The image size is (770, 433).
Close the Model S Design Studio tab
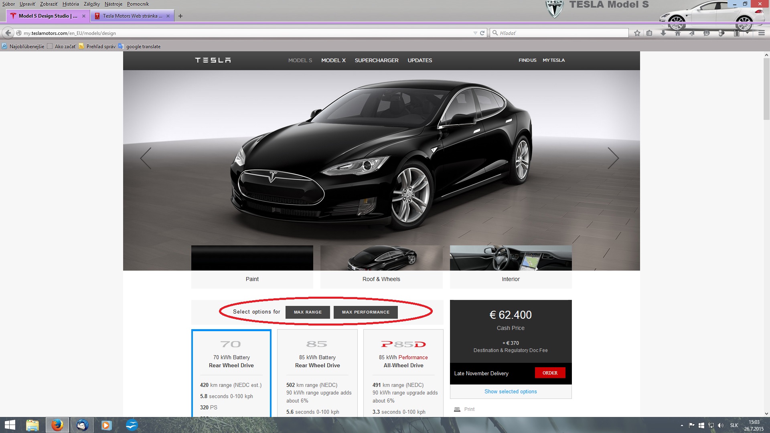click(x=84, y=16)
